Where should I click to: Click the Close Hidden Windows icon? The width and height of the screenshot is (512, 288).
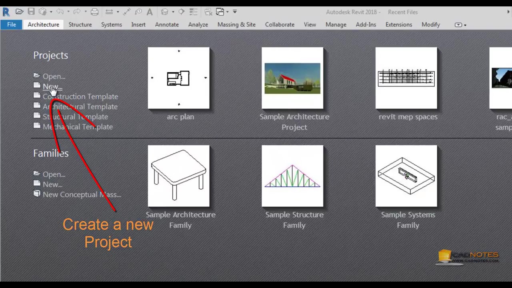[x=208, y=12]
